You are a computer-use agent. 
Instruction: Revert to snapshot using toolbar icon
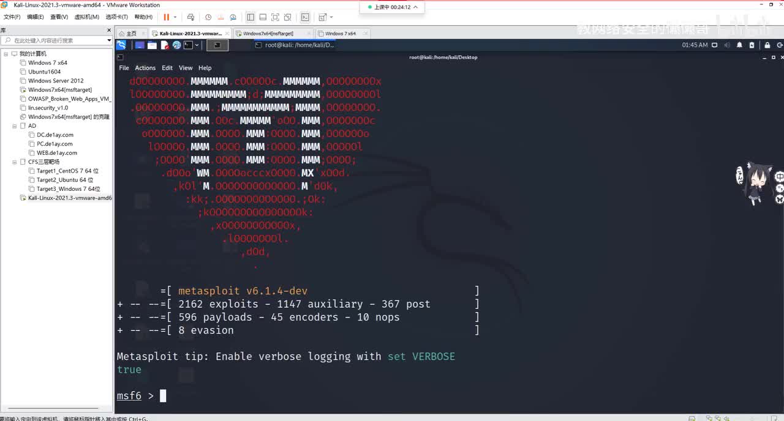click(x=221, y=17)
